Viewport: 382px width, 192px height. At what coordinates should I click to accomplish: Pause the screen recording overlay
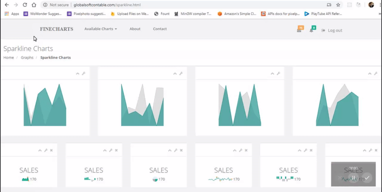click(x=353, y=178)
